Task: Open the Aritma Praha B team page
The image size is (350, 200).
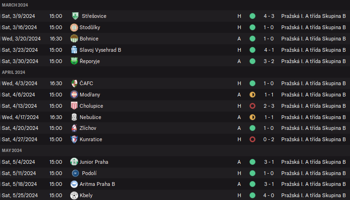Action: (x=97, y=184)
